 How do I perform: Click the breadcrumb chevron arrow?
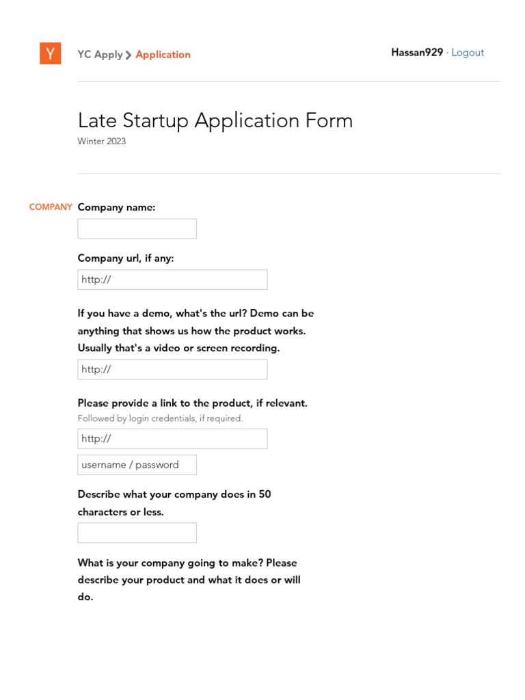tap(129, 55)
